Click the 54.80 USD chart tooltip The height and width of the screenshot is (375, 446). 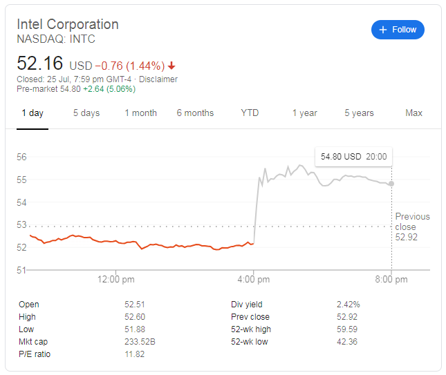click(353, 157)
